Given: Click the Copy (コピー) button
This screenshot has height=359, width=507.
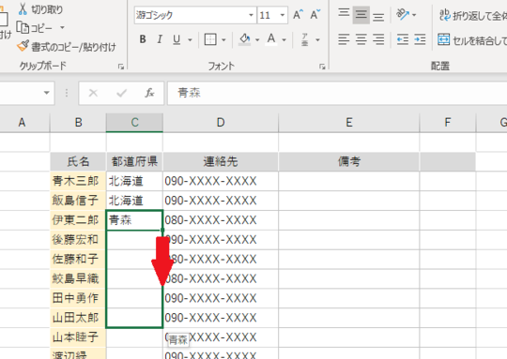Looking at the screenshot, I should (35, 28).
